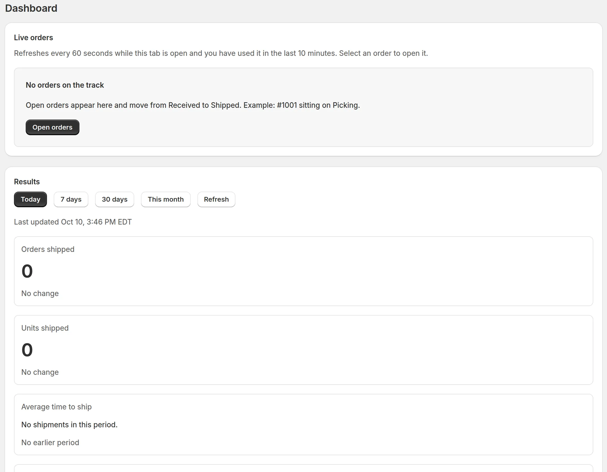
Task: Select 'No change' under Orders shipped
Action: coord(40,294)
